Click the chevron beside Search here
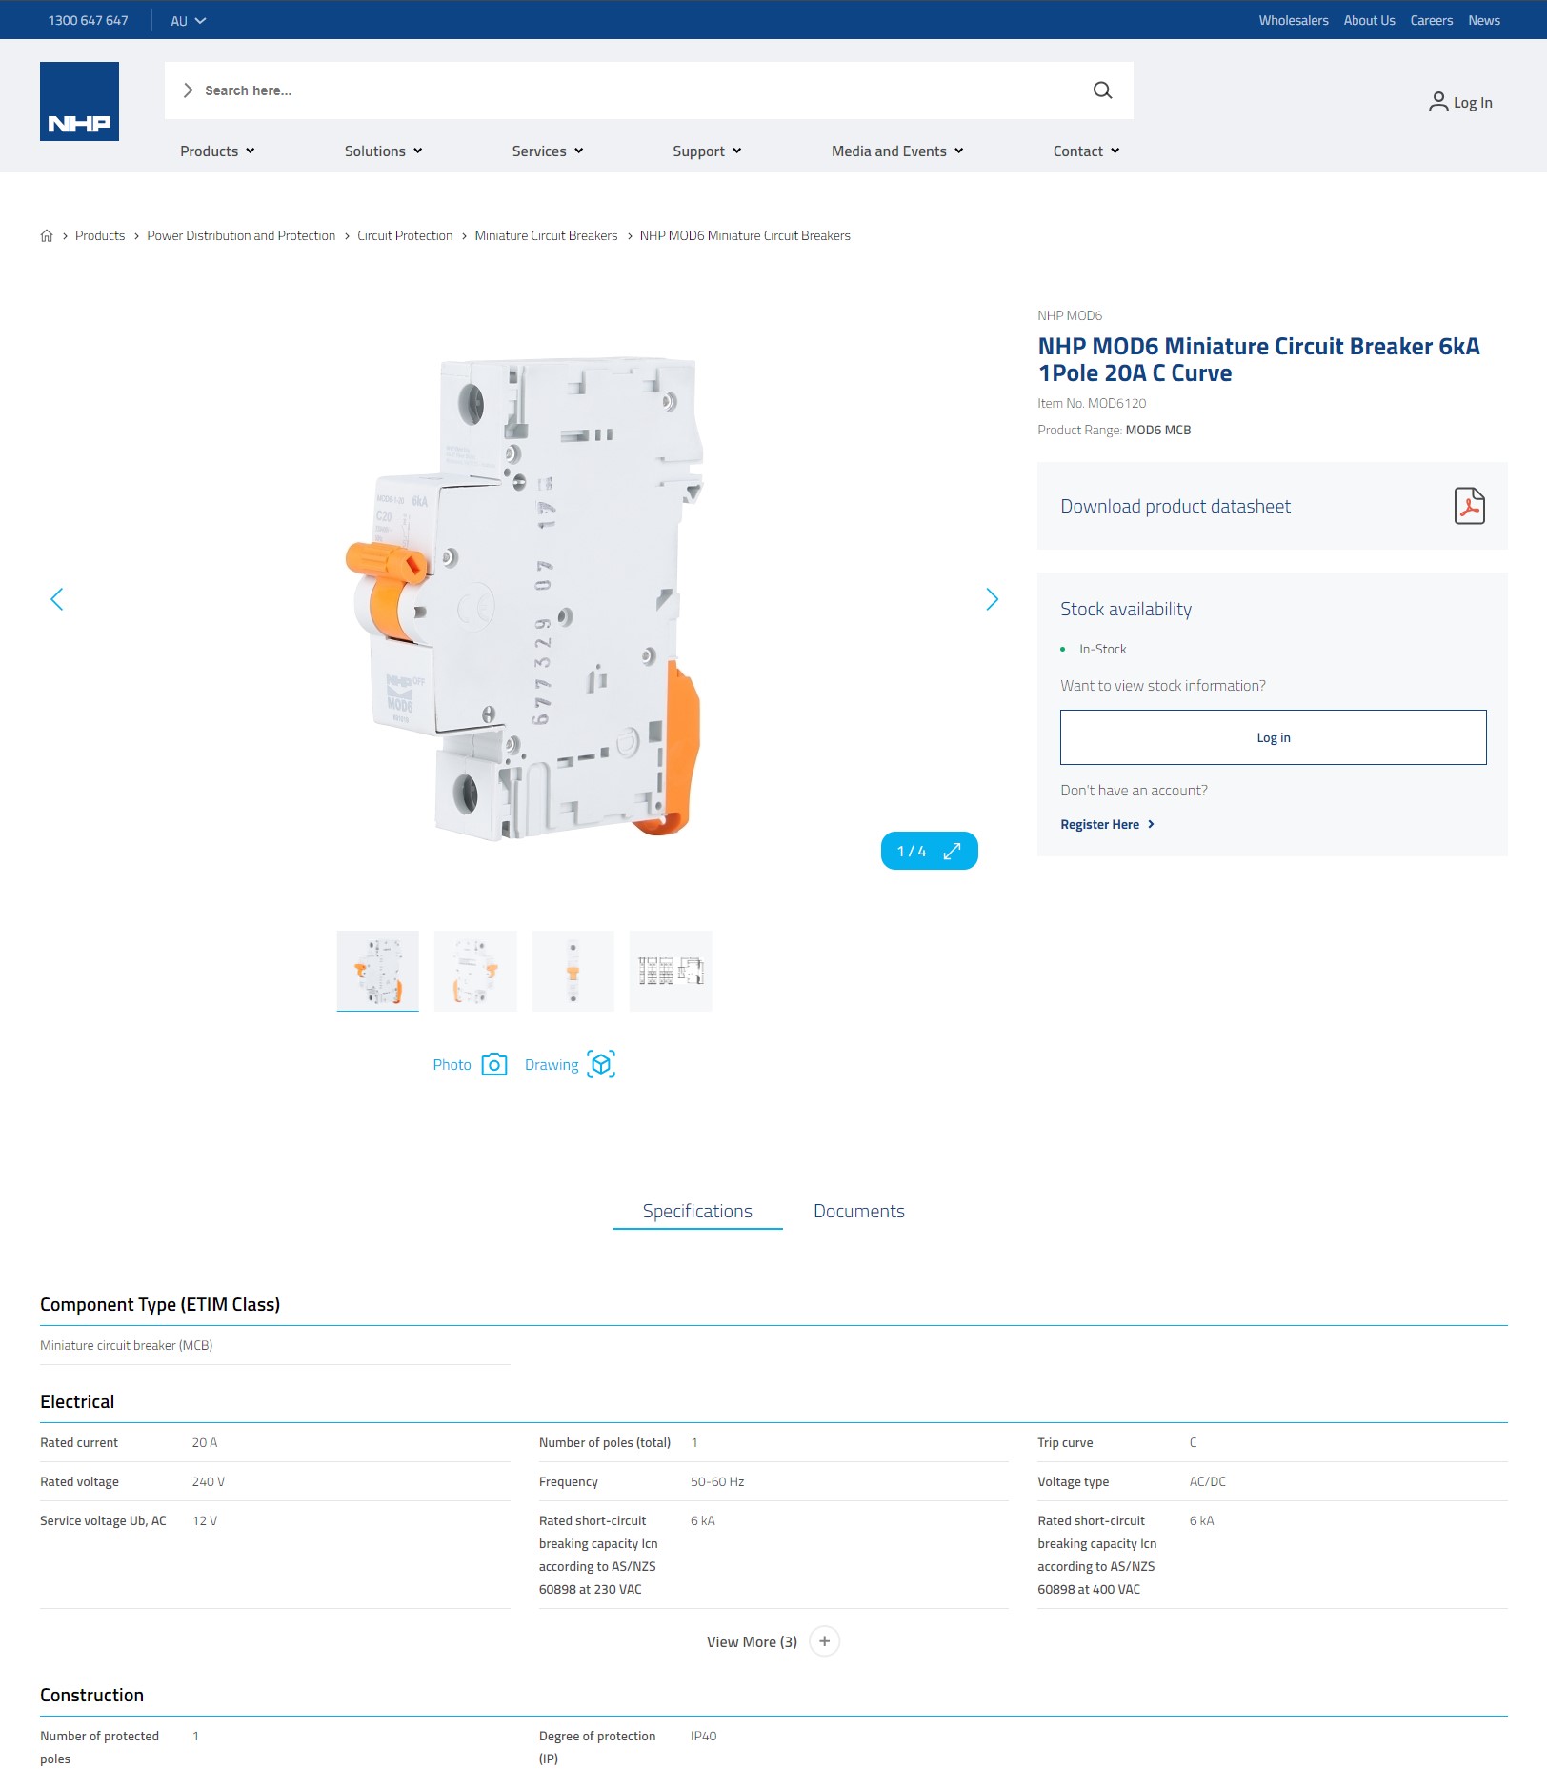This screenshot has height=1769, width=1547. (188, 90)
